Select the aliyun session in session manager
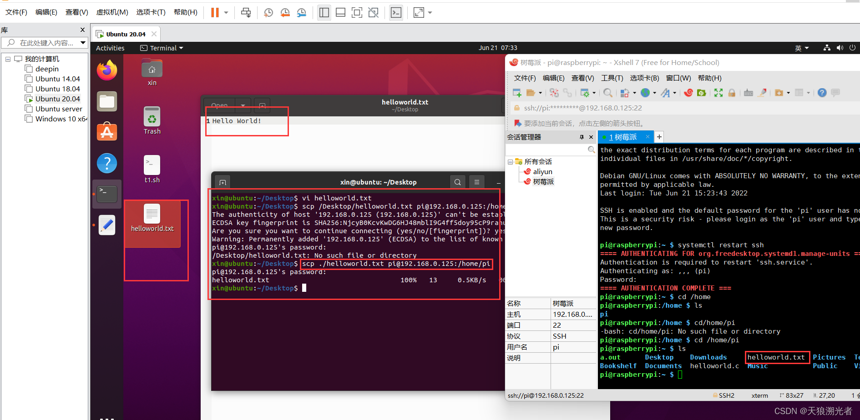Image resolution: width=860 pixels, height=420 pixels. coord(542,172)
